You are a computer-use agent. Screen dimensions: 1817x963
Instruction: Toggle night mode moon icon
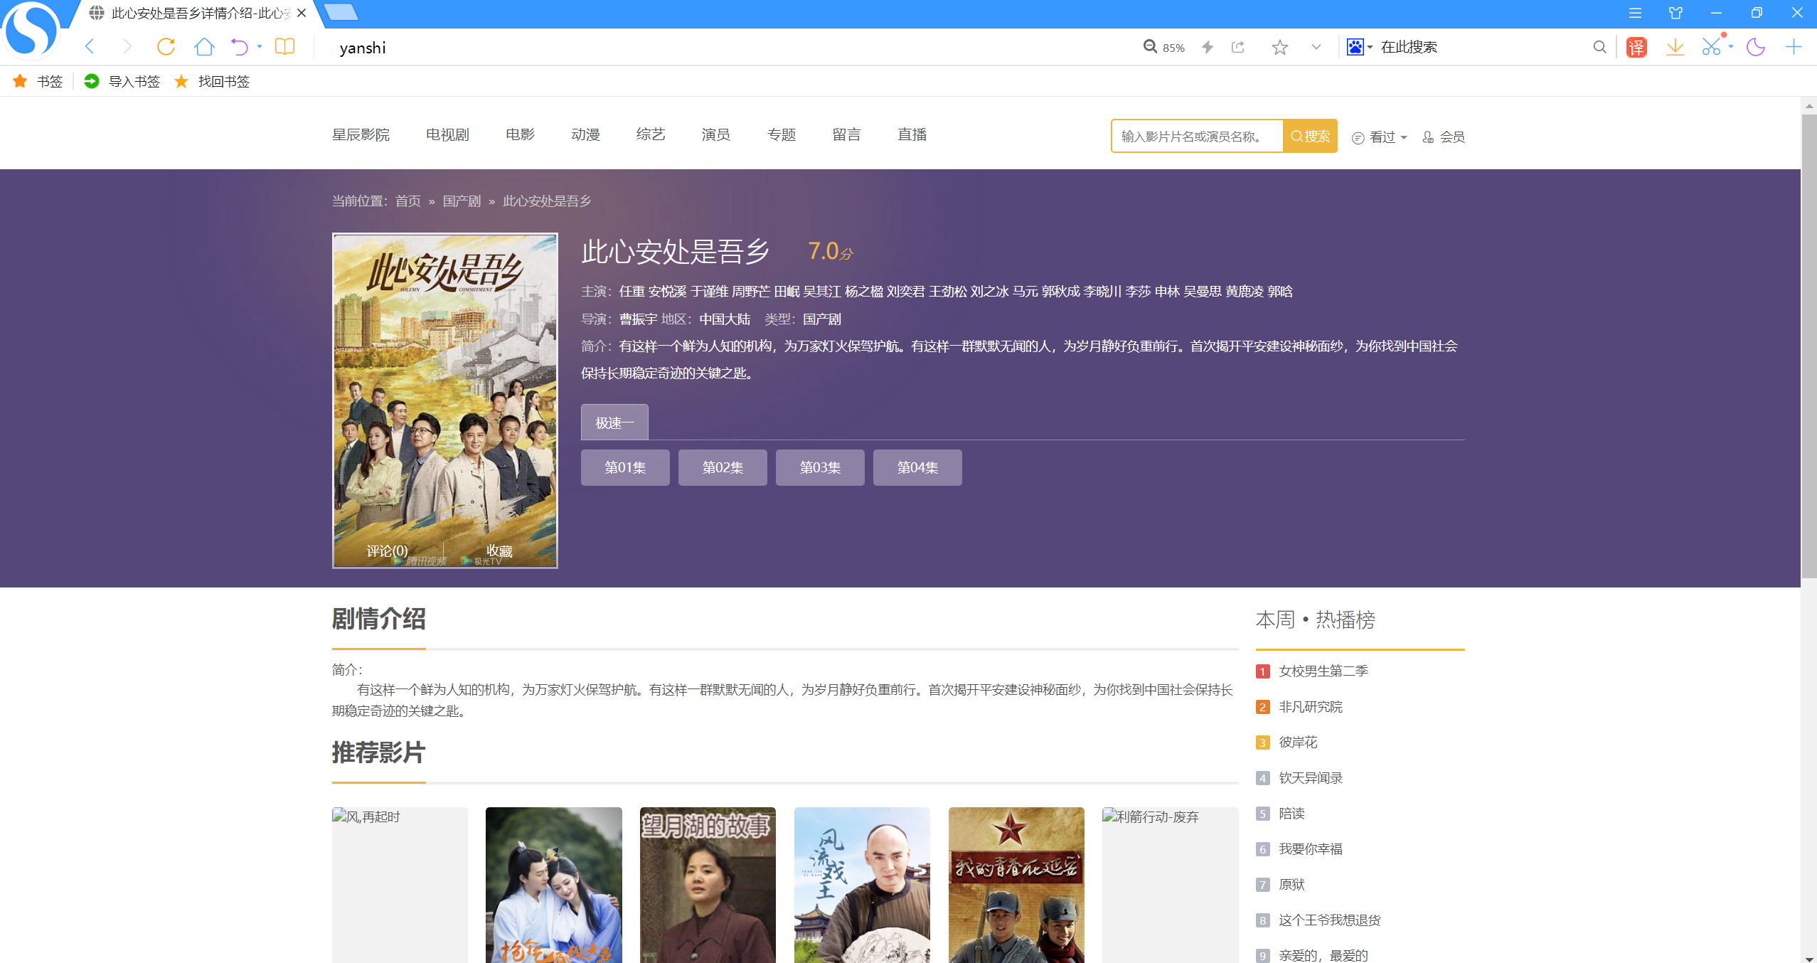click(x=1755, y=47)
